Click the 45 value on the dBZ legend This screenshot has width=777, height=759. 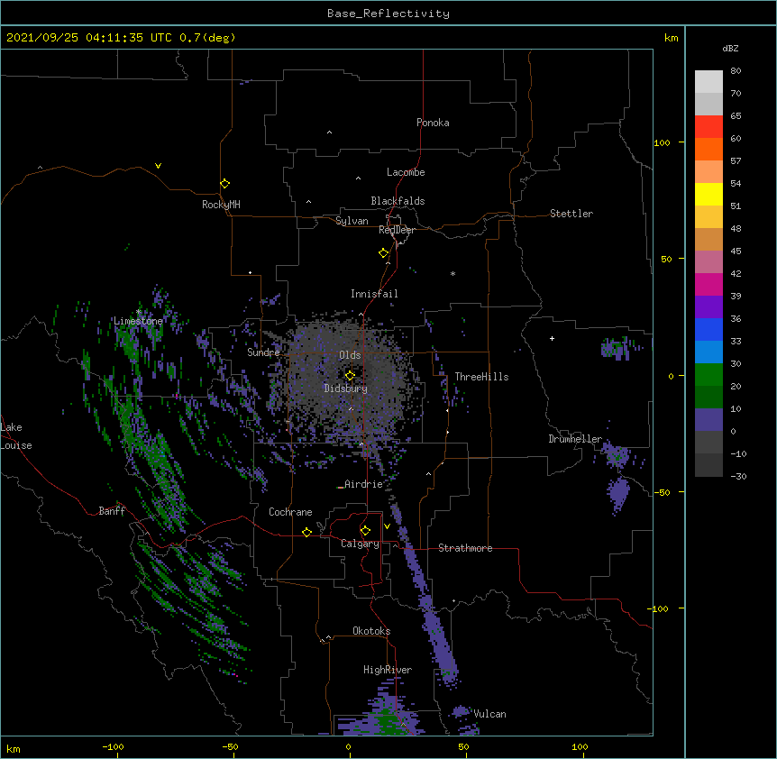pos(736,251)
